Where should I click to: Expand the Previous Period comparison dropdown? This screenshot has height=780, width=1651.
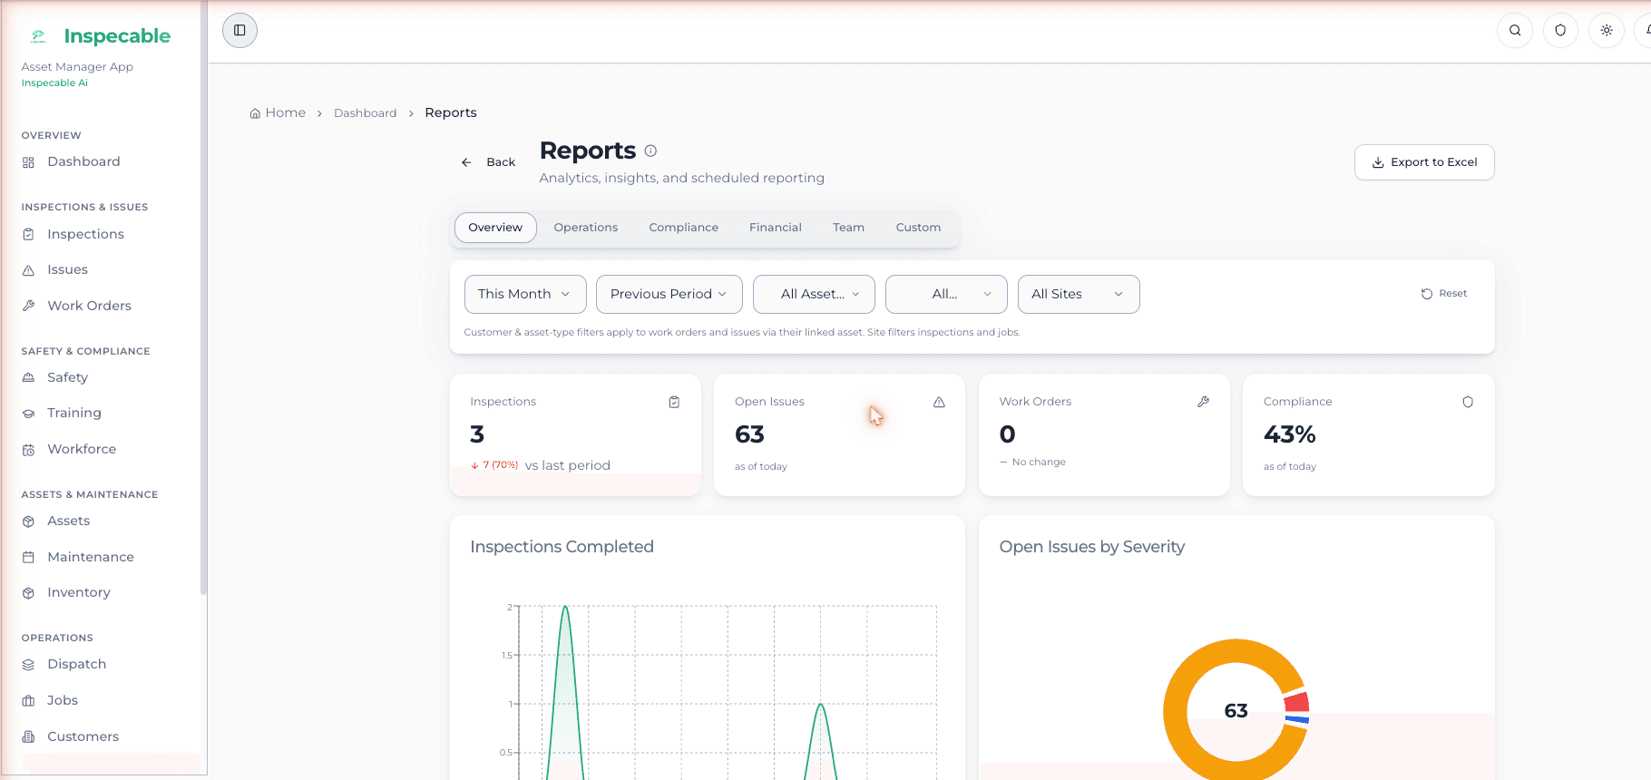click(x=669, y=294)
